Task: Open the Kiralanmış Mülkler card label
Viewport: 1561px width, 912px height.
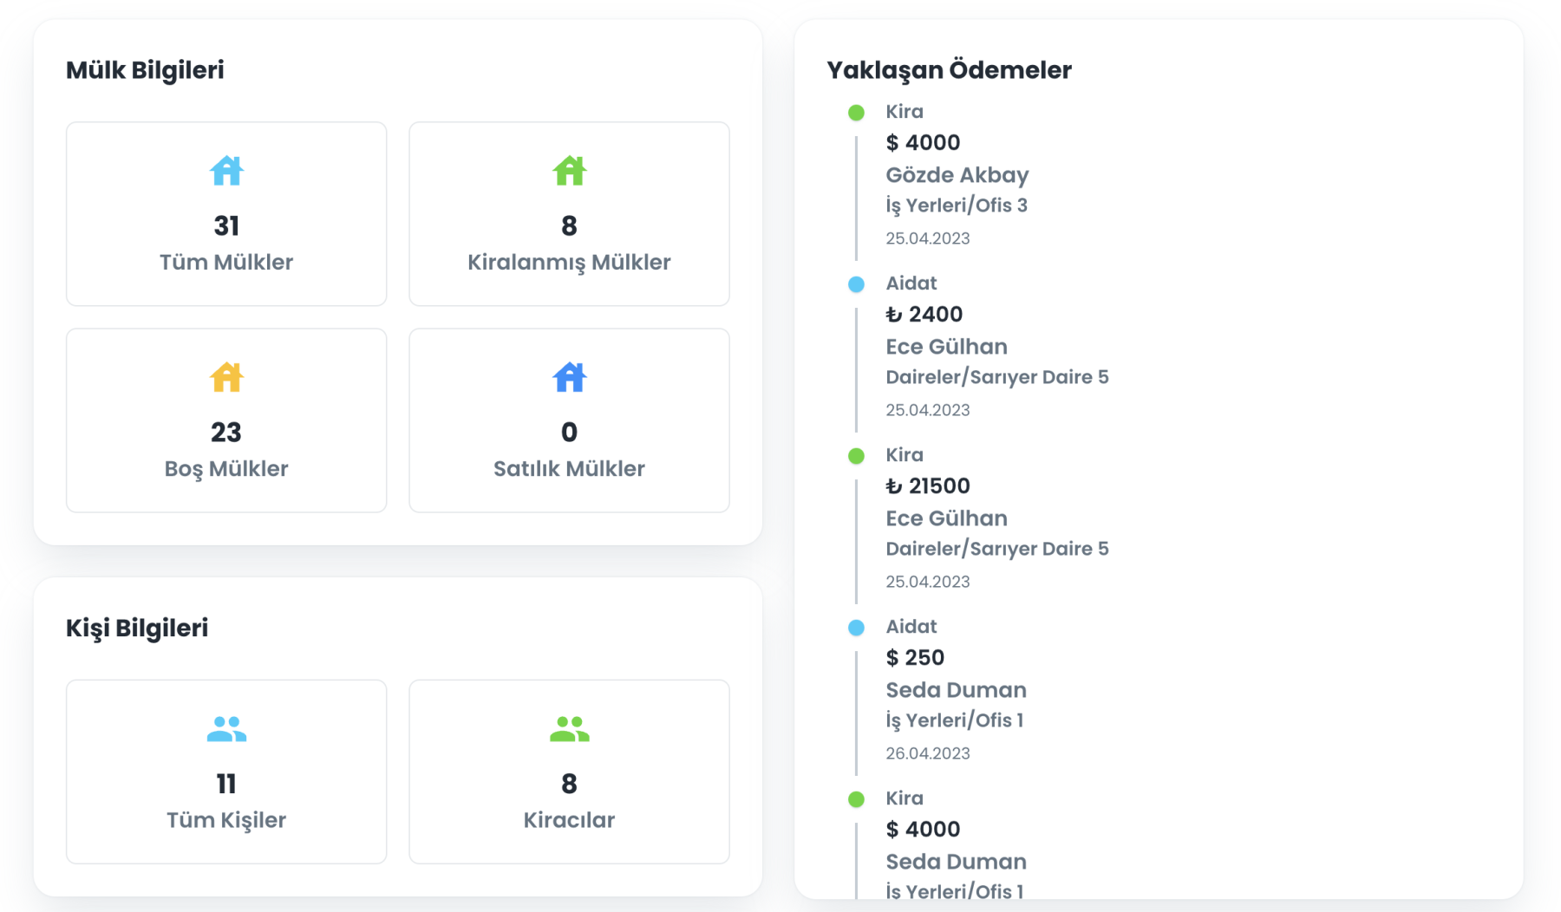Action: pyautogui.click(x=569, y=262)
